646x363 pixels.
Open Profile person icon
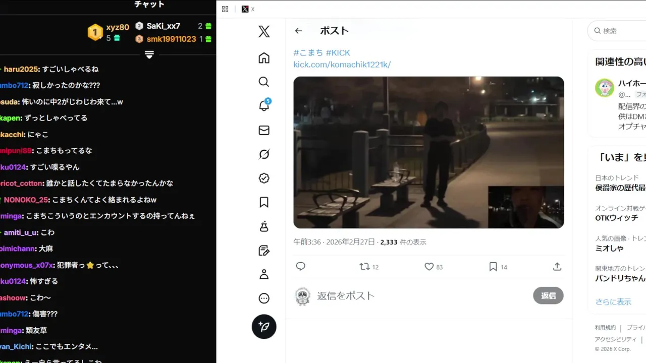(264, 274)
